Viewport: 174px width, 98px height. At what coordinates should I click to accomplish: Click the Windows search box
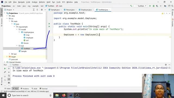pyautogui.click(x=30, y=95)
